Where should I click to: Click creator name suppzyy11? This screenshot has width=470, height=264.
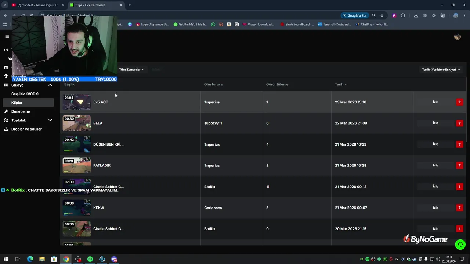coord(213,123)
